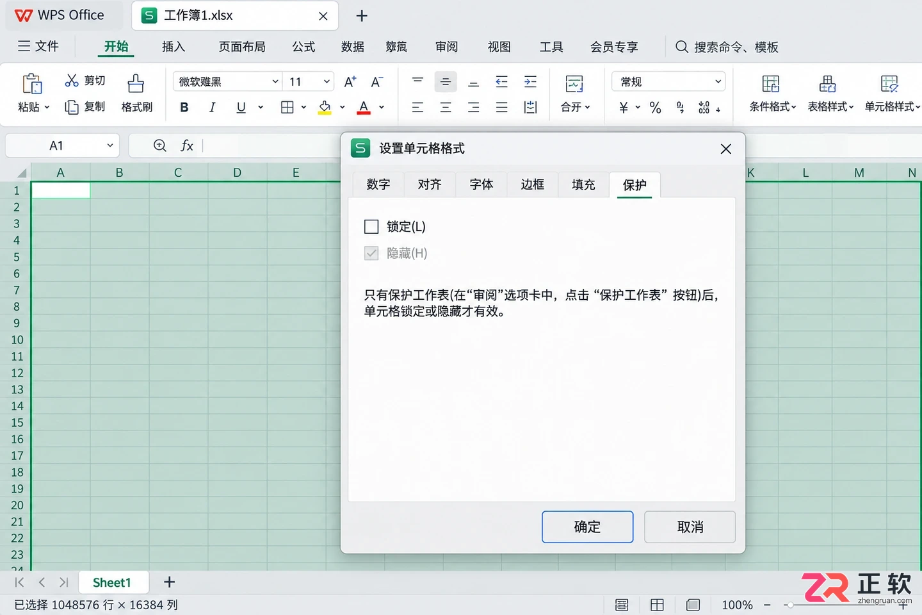Click the Copy icon
This screenshot has height=615, width=922.
tap(72, 107)
